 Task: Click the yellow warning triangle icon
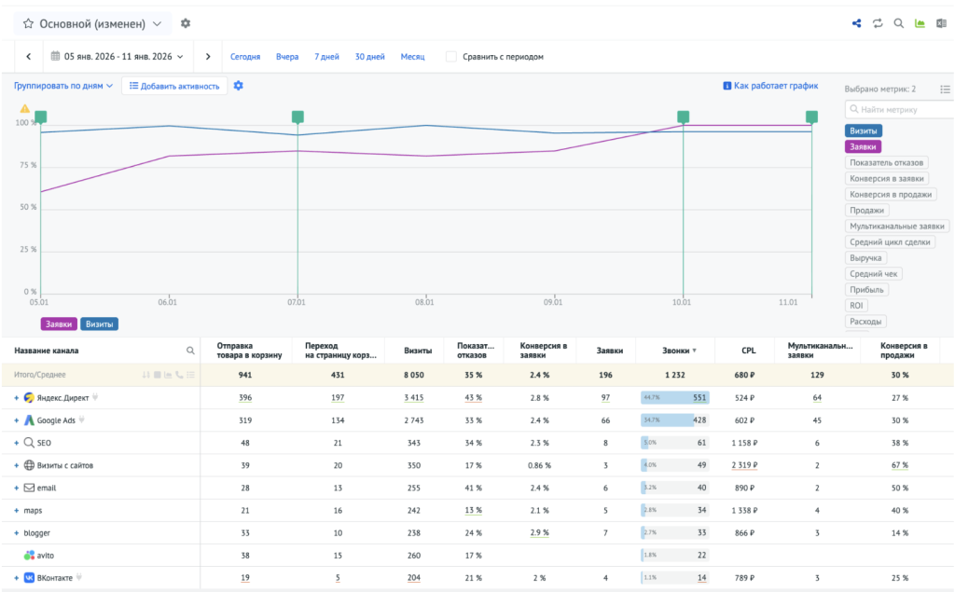pos(25,108)
